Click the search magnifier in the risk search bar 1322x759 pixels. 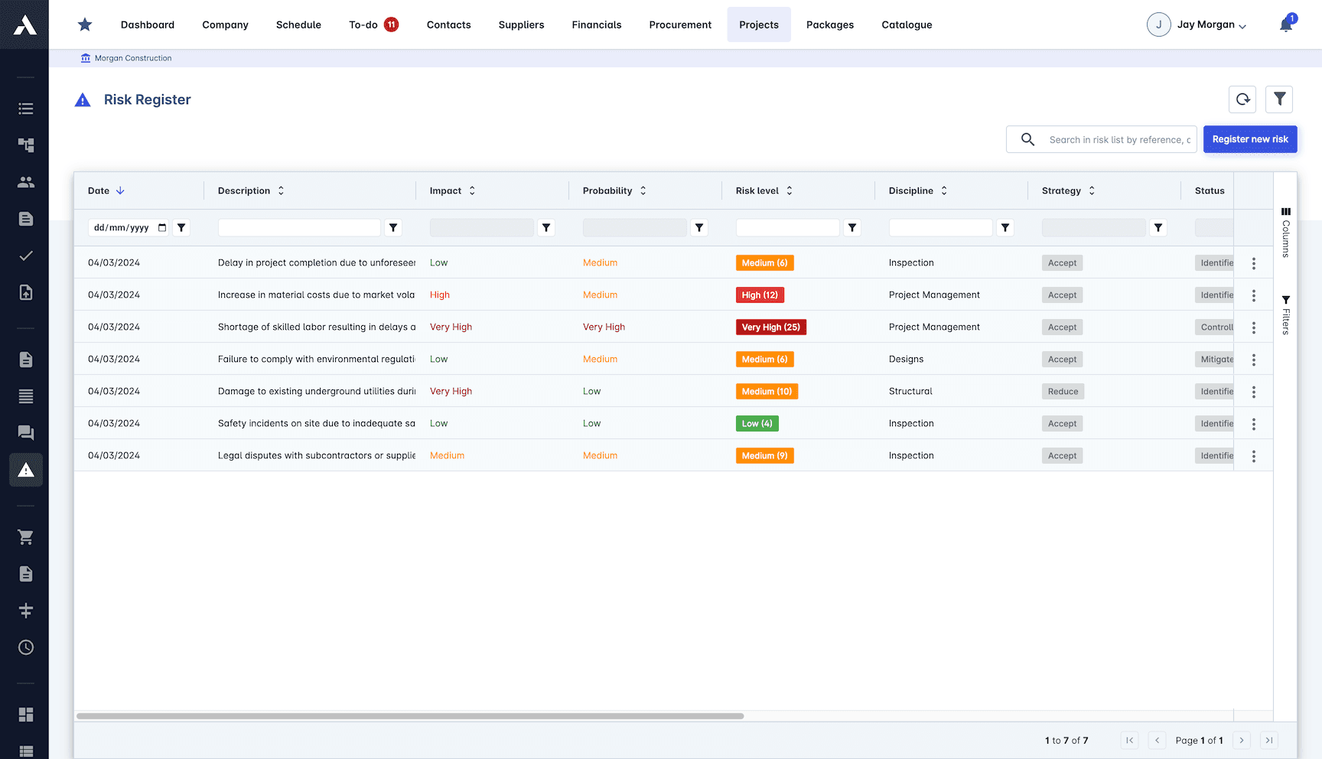pos(1027,139)
